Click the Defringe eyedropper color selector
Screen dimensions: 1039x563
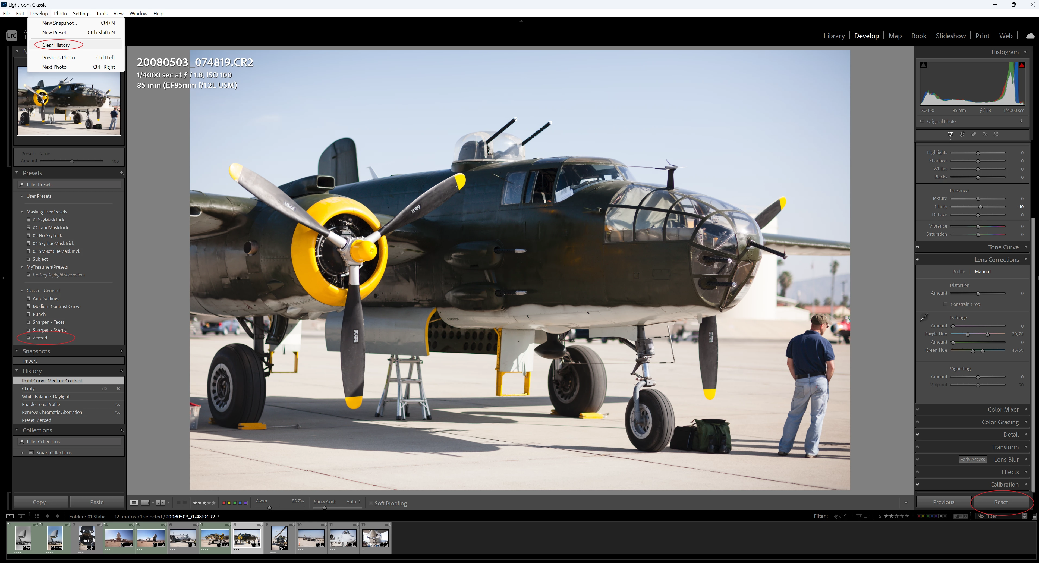coord(924,317)
